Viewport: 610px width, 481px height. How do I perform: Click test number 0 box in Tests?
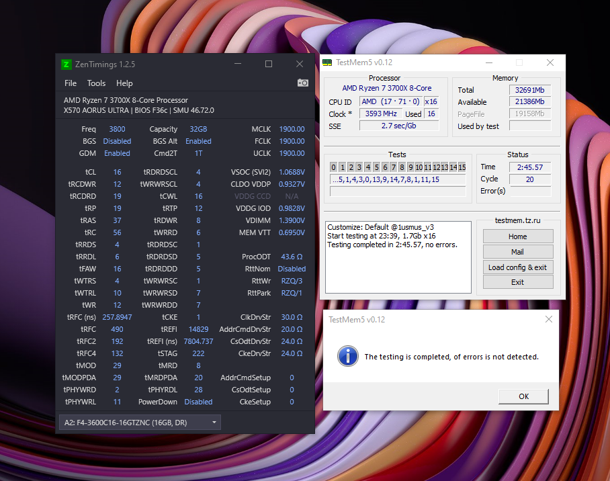coord(333,167)
